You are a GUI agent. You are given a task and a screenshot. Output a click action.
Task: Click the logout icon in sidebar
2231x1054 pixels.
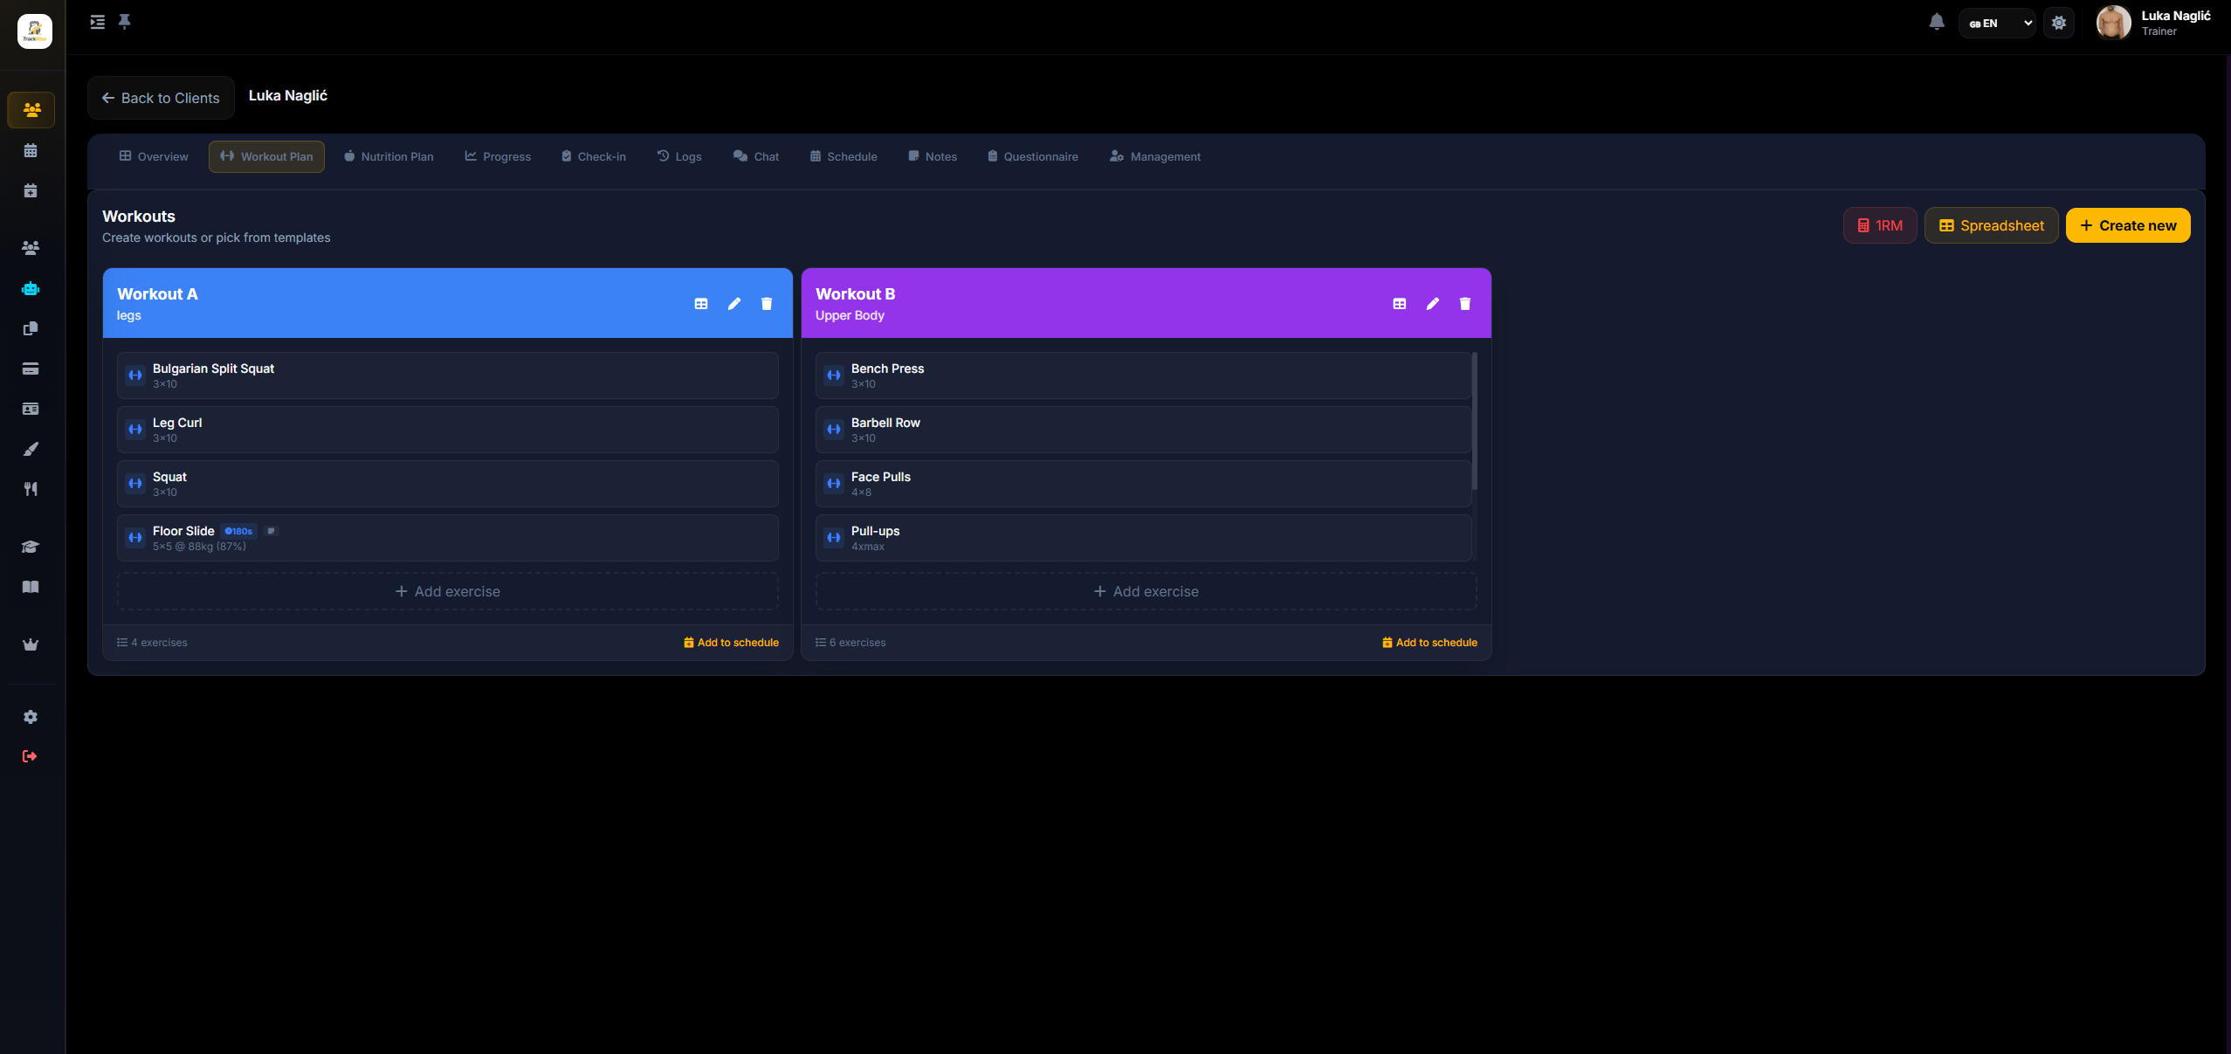[30, 756]
